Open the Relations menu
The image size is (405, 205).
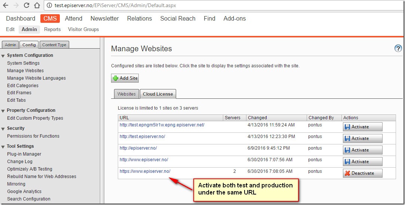139,18
